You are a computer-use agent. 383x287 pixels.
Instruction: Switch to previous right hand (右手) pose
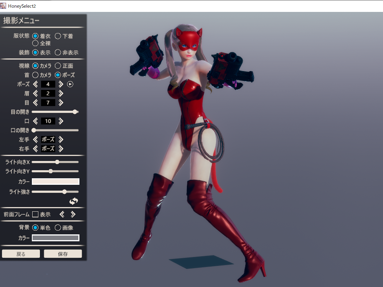tap(35, 149)
